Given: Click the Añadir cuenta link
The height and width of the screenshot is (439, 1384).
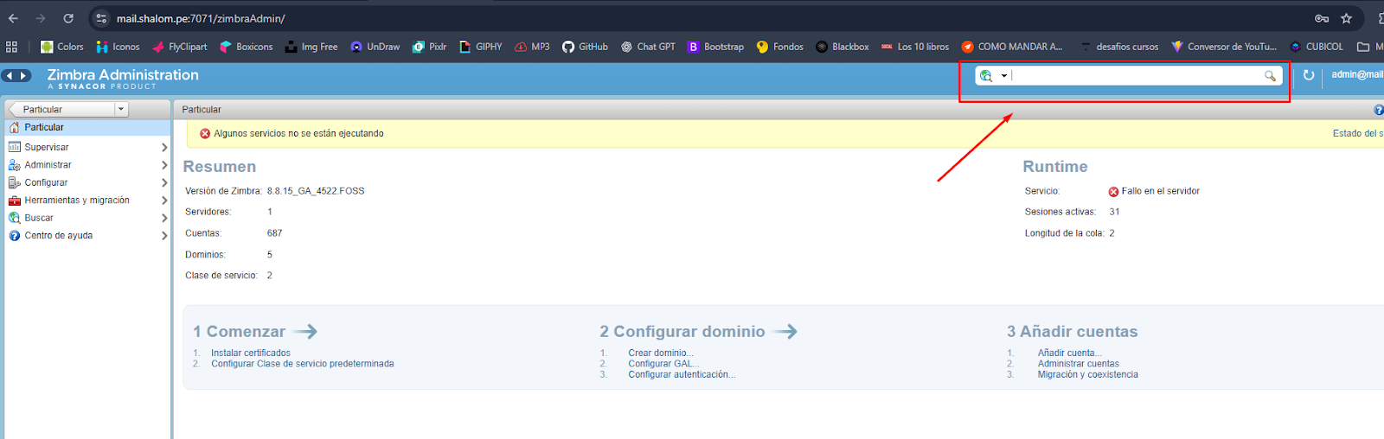Looking at the screenshot, I should [x=1069, y=353].
